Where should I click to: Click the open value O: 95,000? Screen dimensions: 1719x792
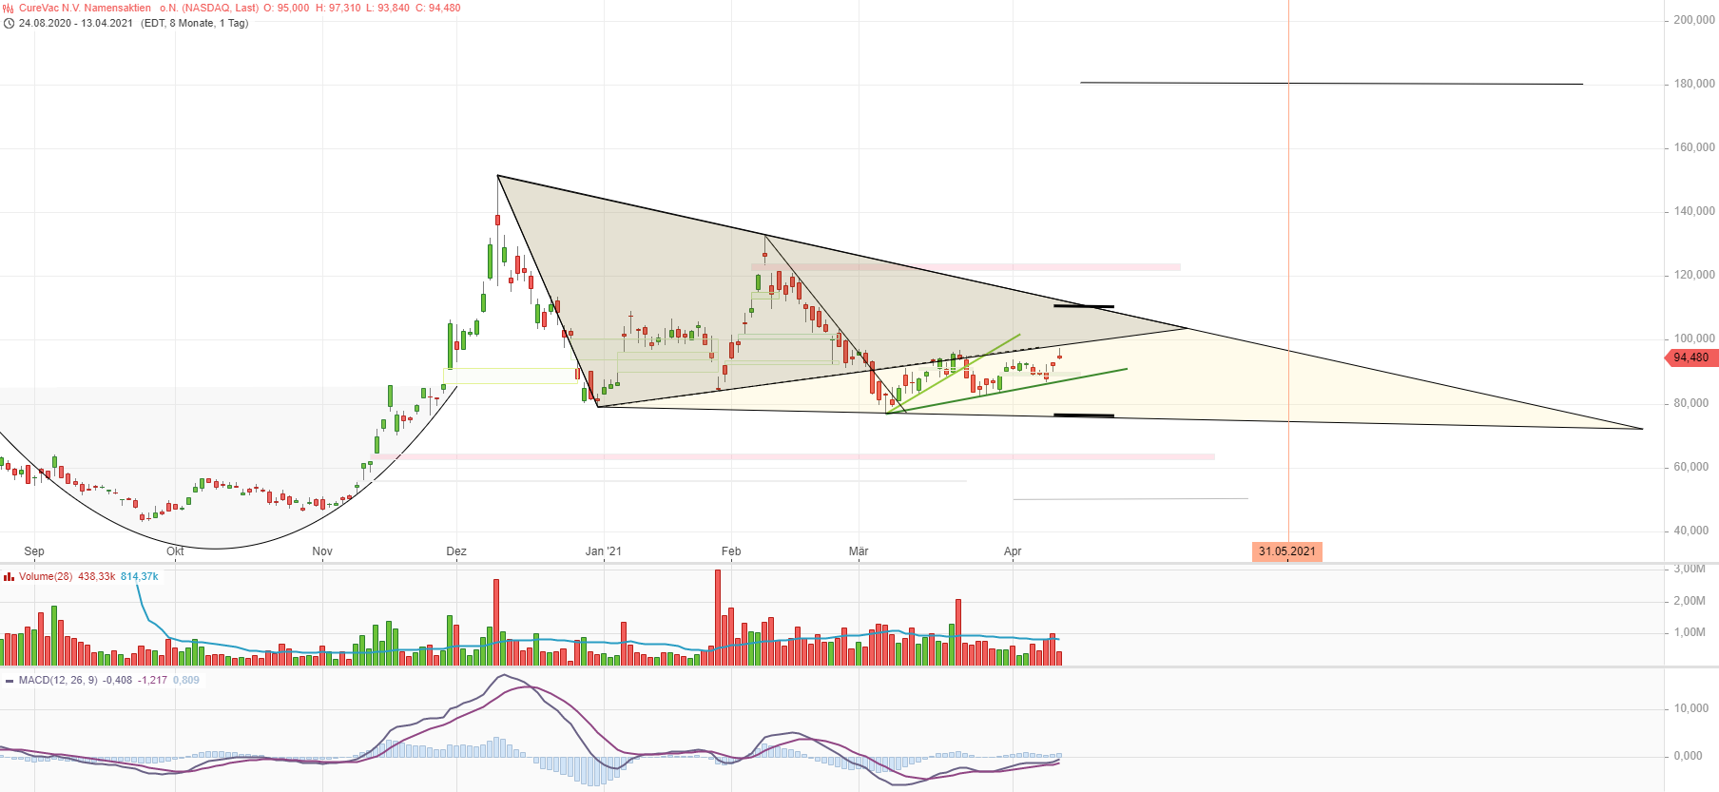(287, 8)
